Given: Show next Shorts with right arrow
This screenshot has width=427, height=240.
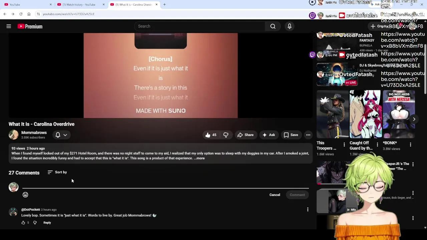Looking at the screenshot, I should [414, 119].
